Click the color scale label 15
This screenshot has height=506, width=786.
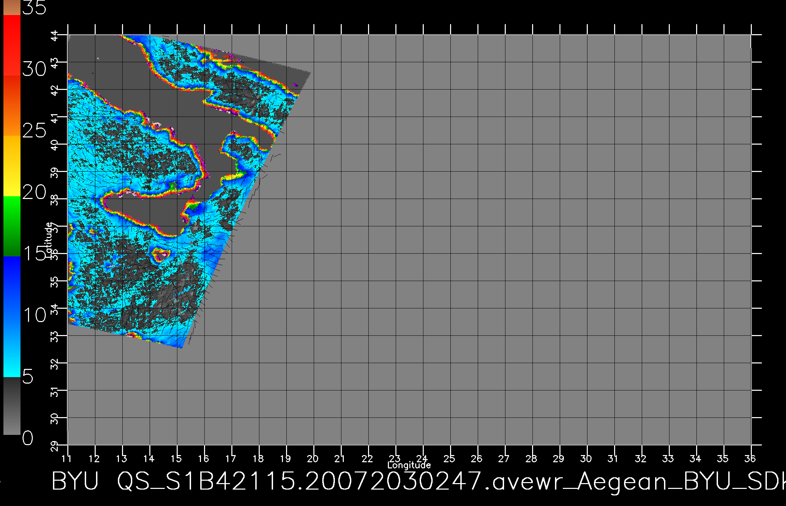(34, 253)
